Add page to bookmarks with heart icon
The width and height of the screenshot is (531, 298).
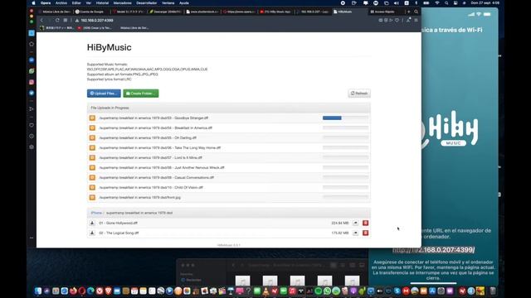click(397, 20)
